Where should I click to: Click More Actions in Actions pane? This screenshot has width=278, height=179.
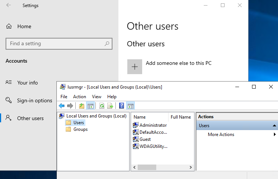coord(221,135)
